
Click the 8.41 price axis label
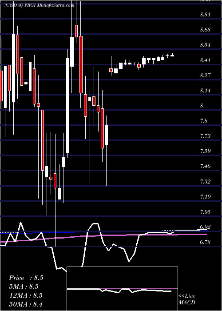click(x=205, y=60)
